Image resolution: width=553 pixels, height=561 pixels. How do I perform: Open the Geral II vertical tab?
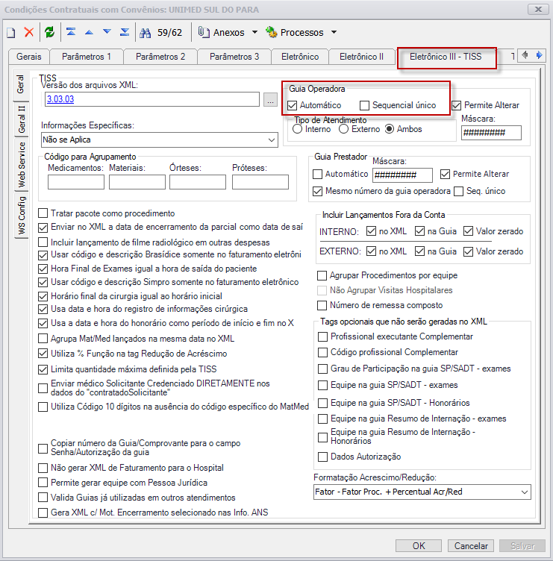click(22, 119)
